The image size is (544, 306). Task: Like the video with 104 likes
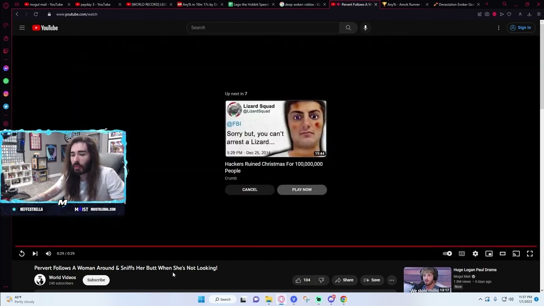tap(303, 280)
